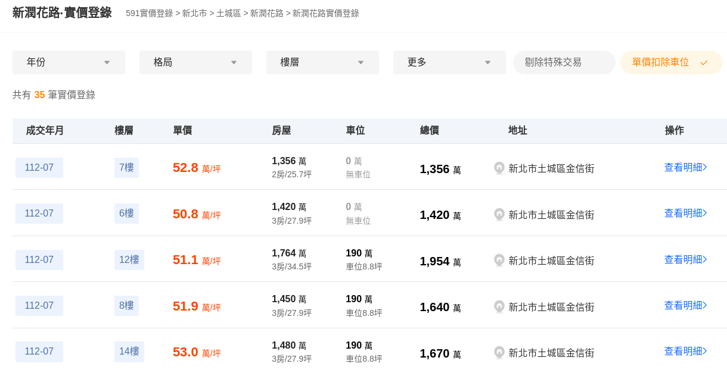The image size is (727, 373).
Task: Click map pin icon in 8樓 row
Action: [x=499, y=307]
